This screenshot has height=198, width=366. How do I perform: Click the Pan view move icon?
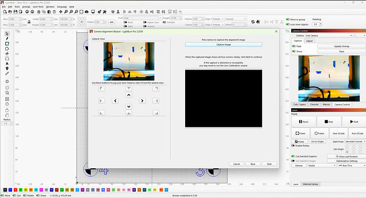tap(60, 12)
